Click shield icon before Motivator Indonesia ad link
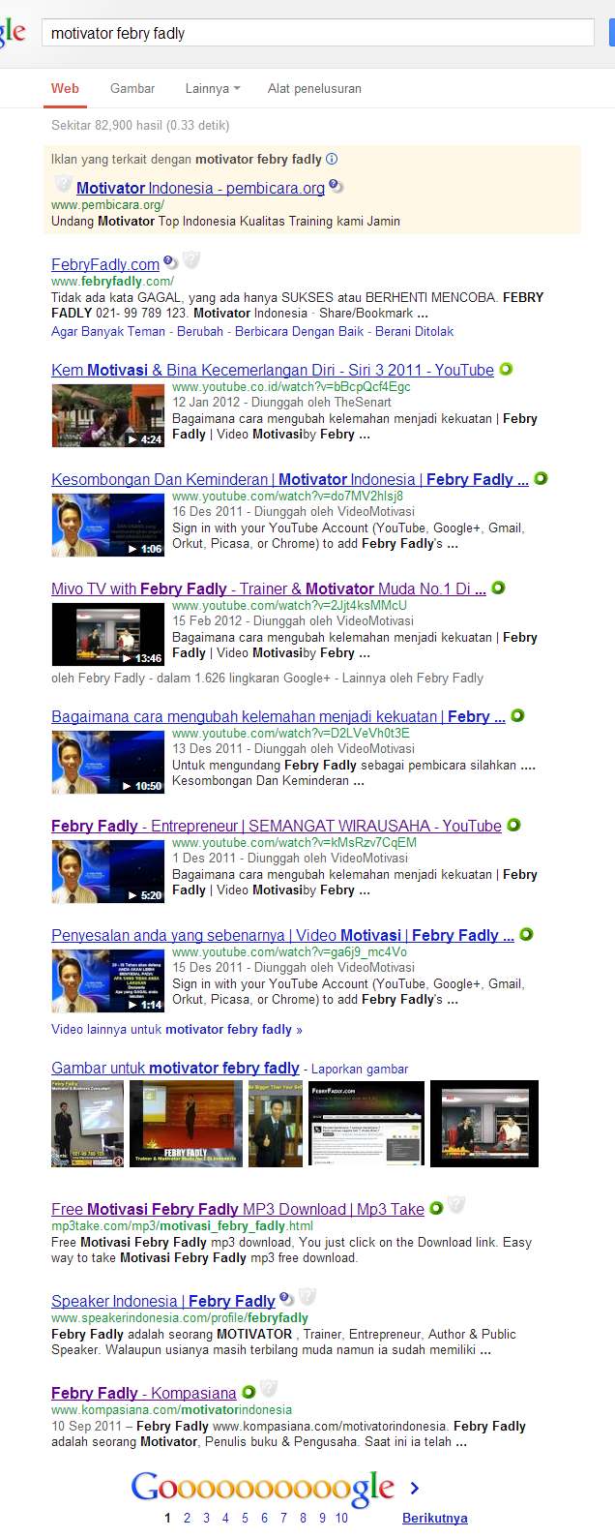615x1538 pixels. click(x=64, y=183)
